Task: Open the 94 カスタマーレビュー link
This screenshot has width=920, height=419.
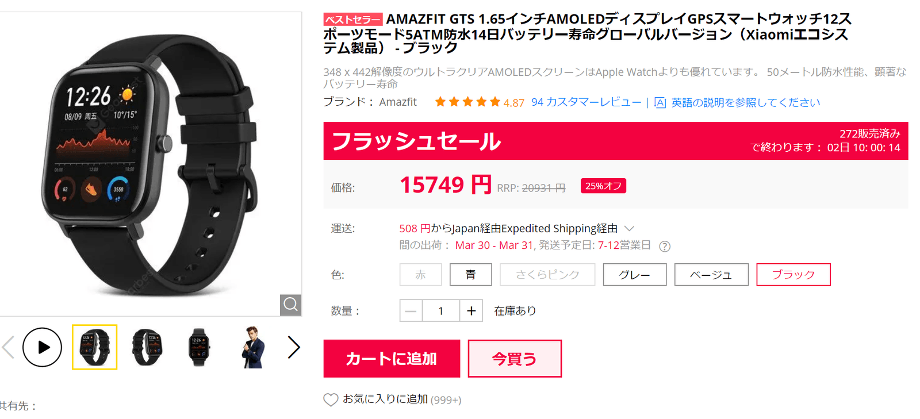Action: pyautogui.click(x=586, y=102)
